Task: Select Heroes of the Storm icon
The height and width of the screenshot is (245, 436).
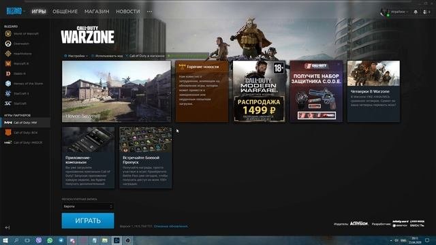Action: pyautogui.click(x=8, y=83)
